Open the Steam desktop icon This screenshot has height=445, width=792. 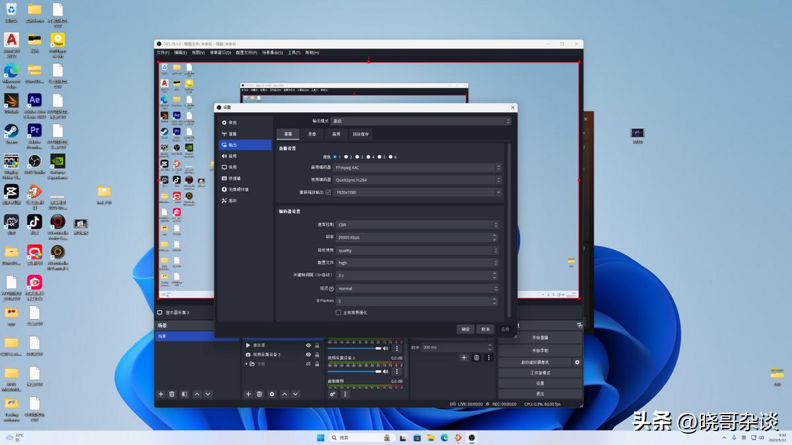pos(11,133)
